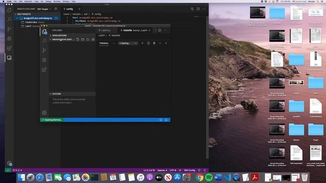The height and width of the screenshot is (183, 326).
Task: Collapse the MBAFANDKAR folder section
Action: 50,40
